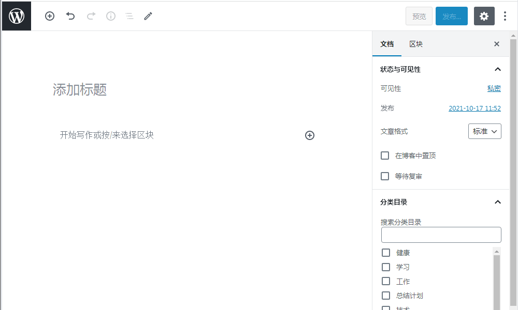Screen dimensions: 518x310
Task: Open the block inserter in the toolbar
Action: [50, 16]
